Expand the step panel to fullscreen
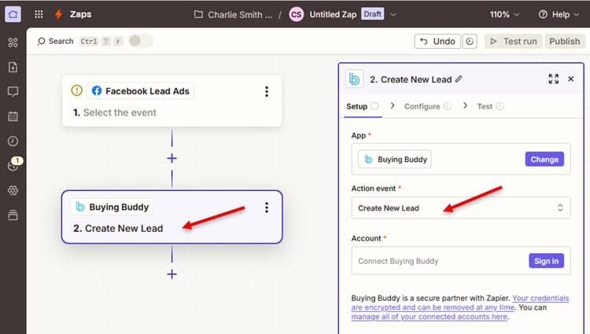Image resolution: width=590 pixels, height=334 pixels. point(554,79)
